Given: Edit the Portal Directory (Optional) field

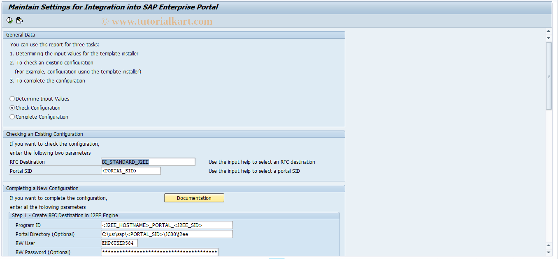Looking at the screenshot, I should (x=167, y=234).
